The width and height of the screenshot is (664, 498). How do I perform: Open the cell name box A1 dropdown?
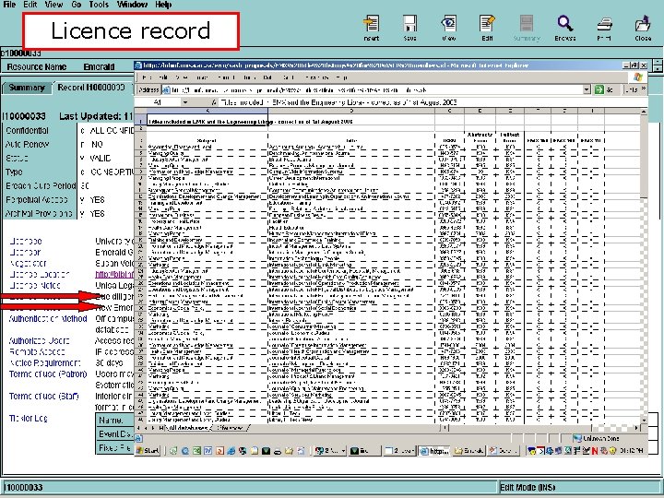[x=185, y=102]
